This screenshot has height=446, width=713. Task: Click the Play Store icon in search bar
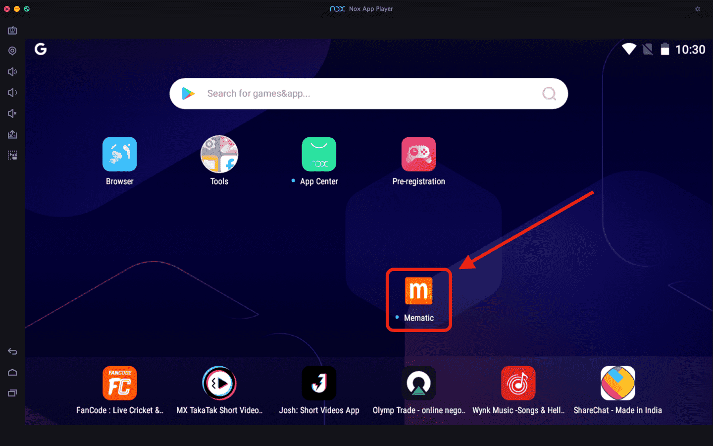pyautogui.click(x=188, y=93)
